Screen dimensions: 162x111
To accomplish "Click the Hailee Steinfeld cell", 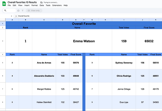I will pos(44,102).
